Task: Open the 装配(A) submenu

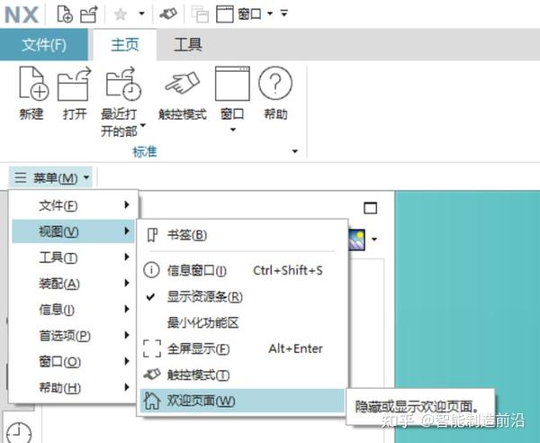Action: 73,284
